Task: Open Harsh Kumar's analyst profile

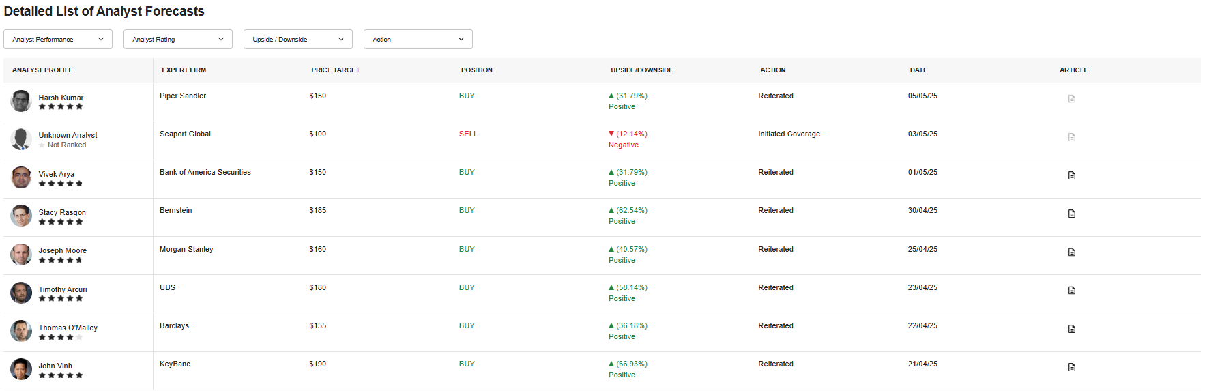Action: point(61,98)
